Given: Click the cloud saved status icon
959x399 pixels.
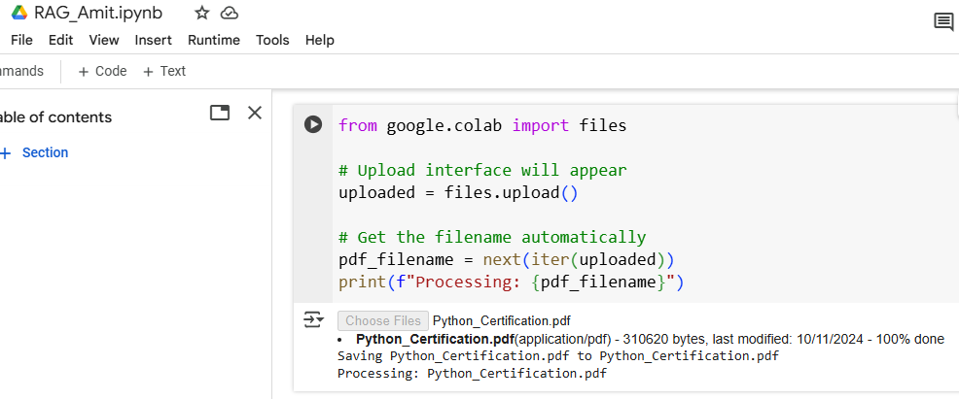Looking at the screenshot, I should (x=230, y=13).
